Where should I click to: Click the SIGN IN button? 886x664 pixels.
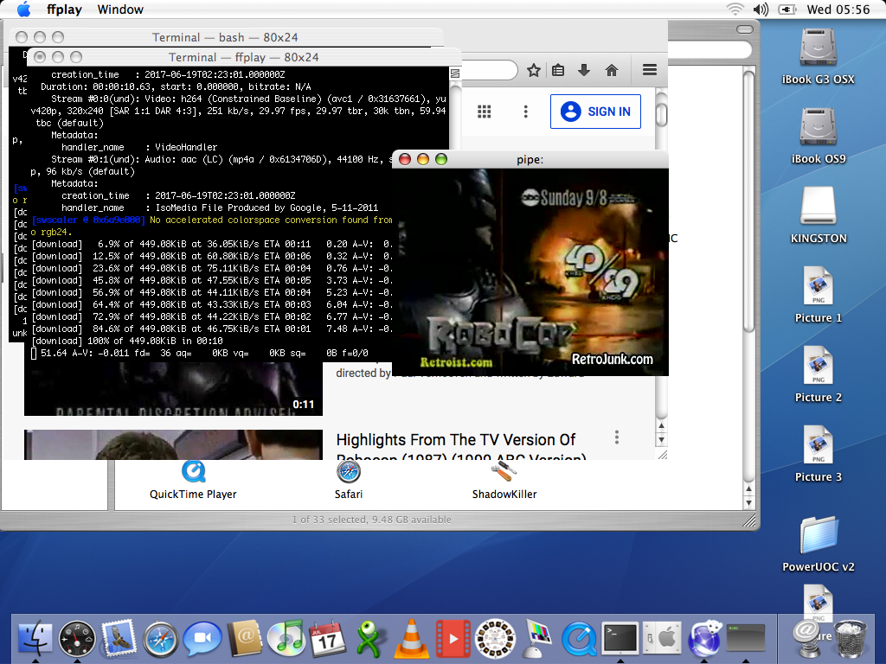(x=595, y=112)
